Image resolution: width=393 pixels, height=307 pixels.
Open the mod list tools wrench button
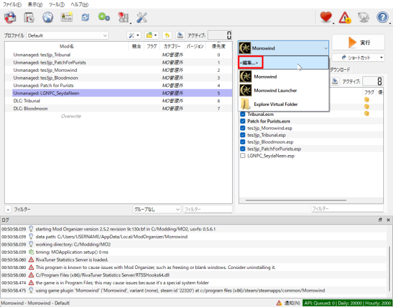click(134, 36)
